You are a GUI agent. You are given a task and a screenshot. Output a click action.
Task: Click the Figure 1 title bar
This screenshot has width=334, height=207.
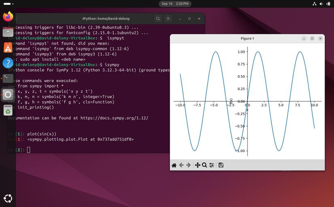coord(247,38)
